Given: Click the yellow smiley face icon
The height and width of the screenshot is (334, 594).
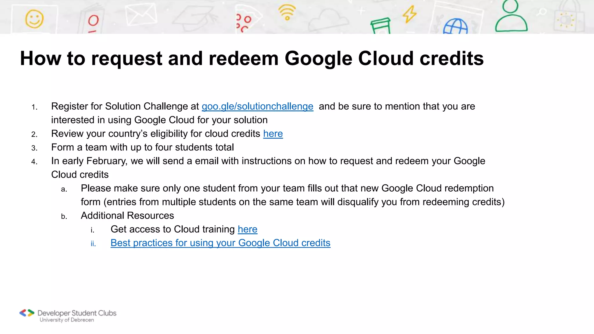Looking at the screenshot, I should (x=34, y=19).
